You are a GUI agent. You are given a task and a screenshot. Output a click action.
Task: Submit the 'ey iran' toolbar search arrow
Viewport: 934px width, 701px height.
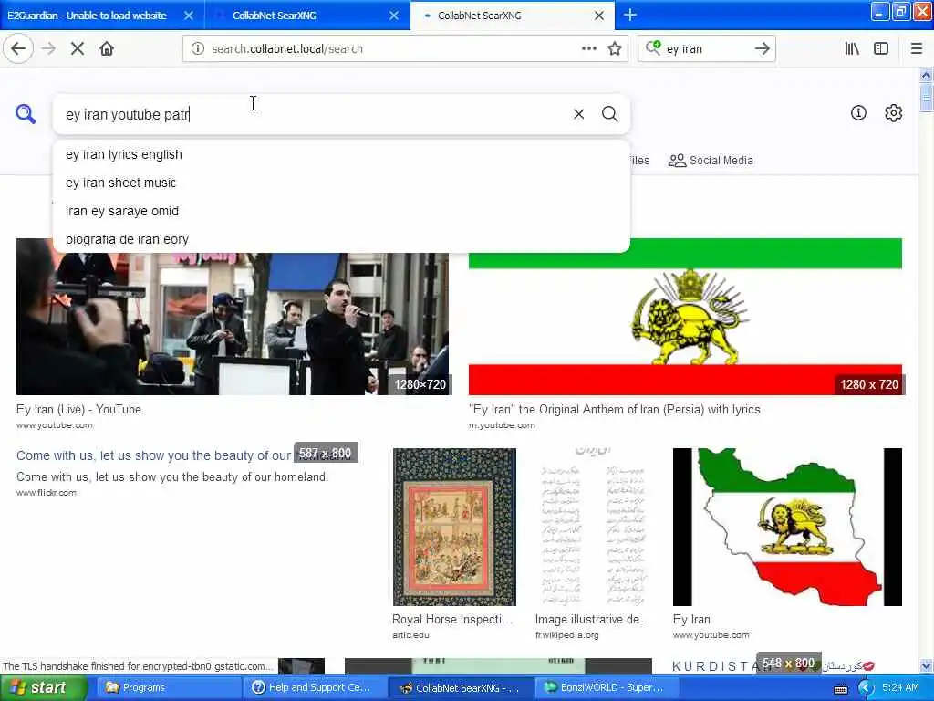click(762, 49)
